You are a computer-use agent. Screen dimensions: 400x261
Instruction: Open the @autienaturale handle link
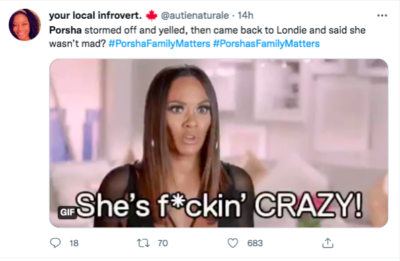(195, 15)
